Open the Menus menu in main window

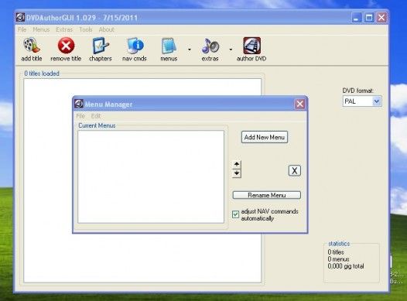click(x=41, y=29)
